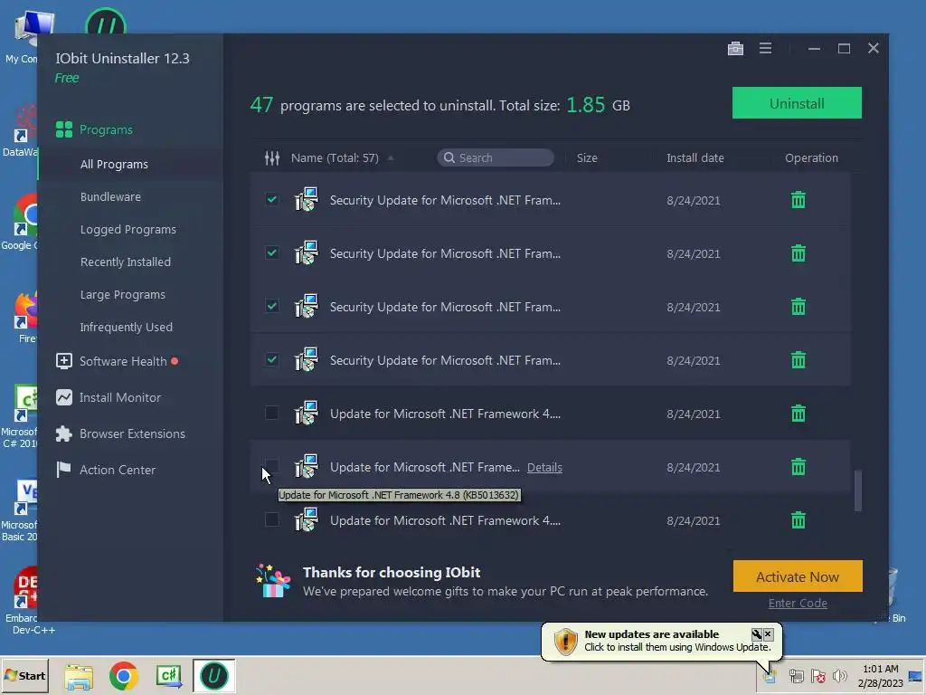Show Infrequently Used programs
926x695 pixels.
coord(127,327)
